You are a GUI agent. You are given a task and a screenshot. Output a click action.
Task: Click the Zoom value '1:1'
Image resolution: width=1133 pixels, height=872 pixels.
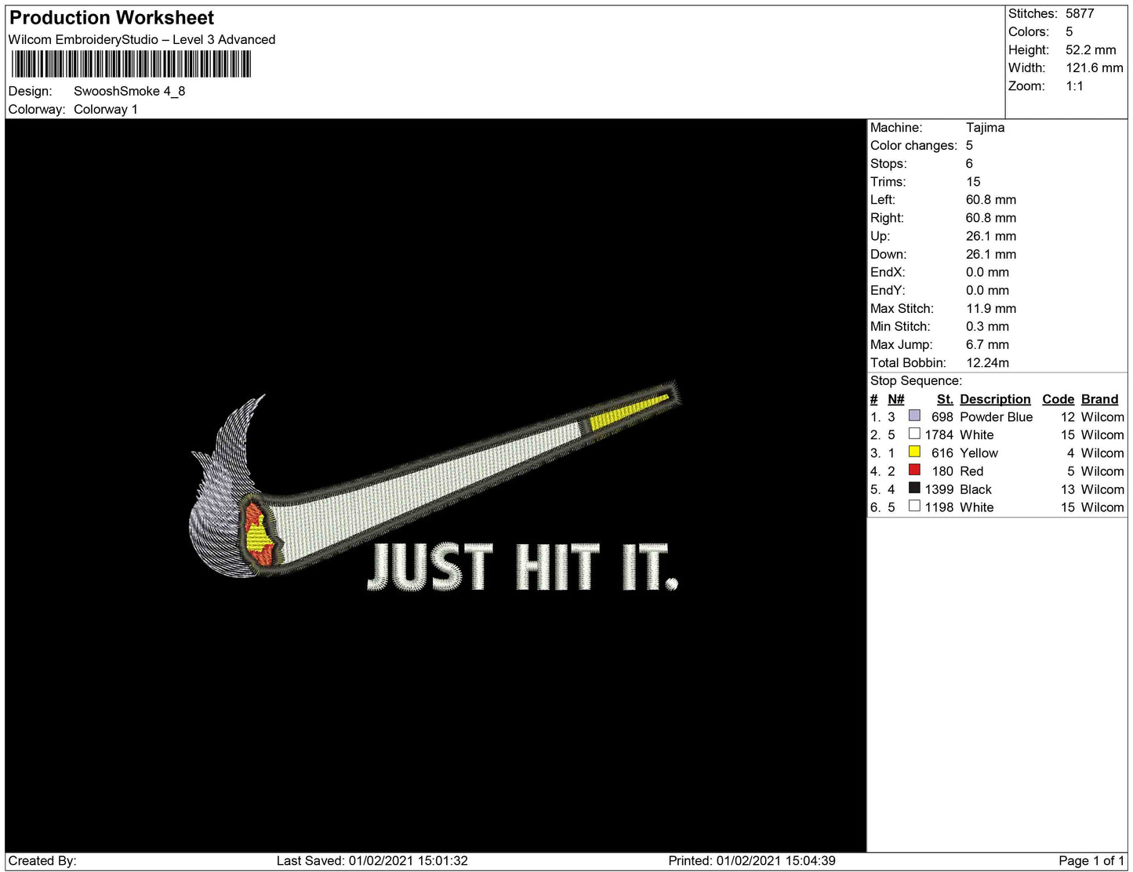click(x=1074, y=85)
